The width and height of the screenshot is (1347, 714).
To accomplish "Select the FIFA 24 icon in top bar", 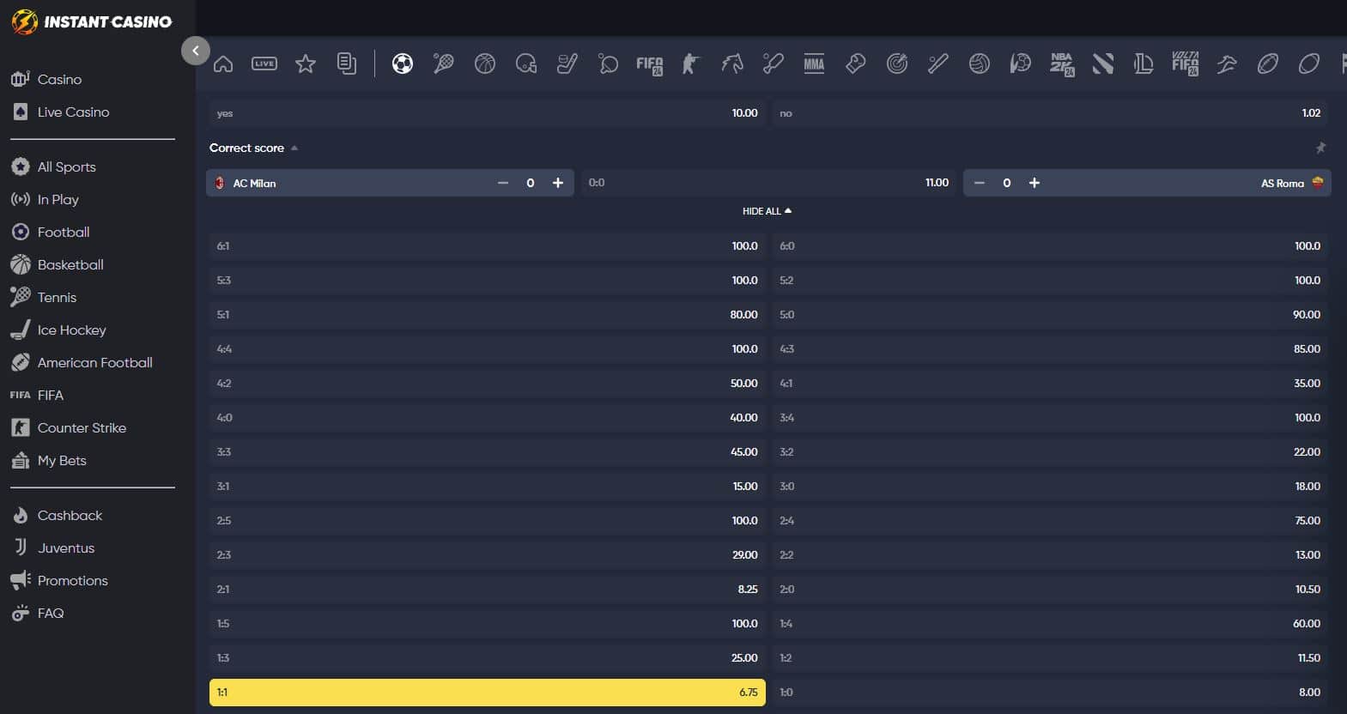I will 650,64.
